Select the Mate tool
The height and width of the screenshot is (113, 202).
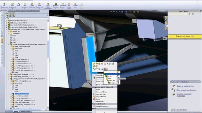click(x=19, y=4)
